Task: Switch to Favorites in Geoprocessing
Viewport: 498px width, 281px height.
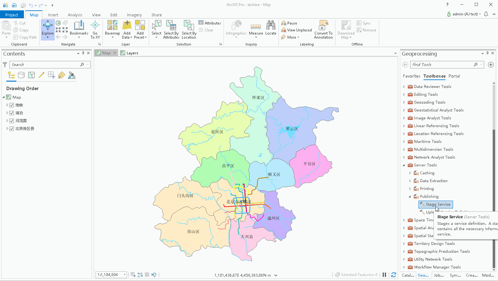Action: click(x=412, y=76)
